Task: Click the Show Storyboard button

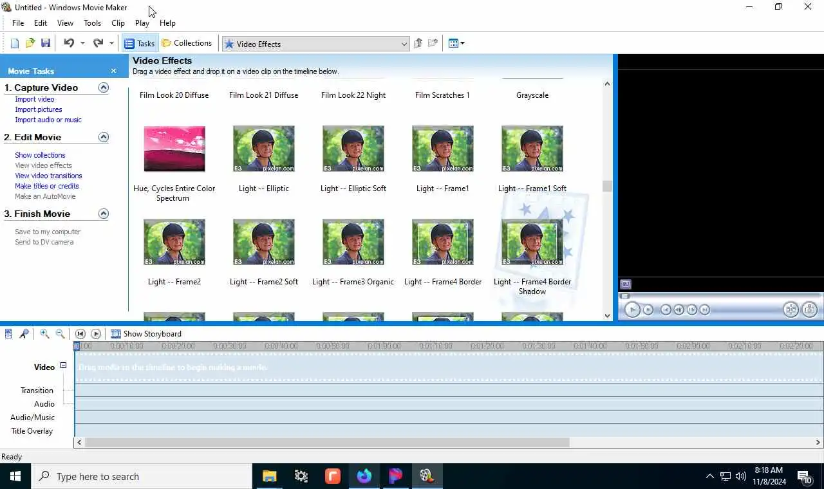Action: pyautogui.click(x=146, y=334)
